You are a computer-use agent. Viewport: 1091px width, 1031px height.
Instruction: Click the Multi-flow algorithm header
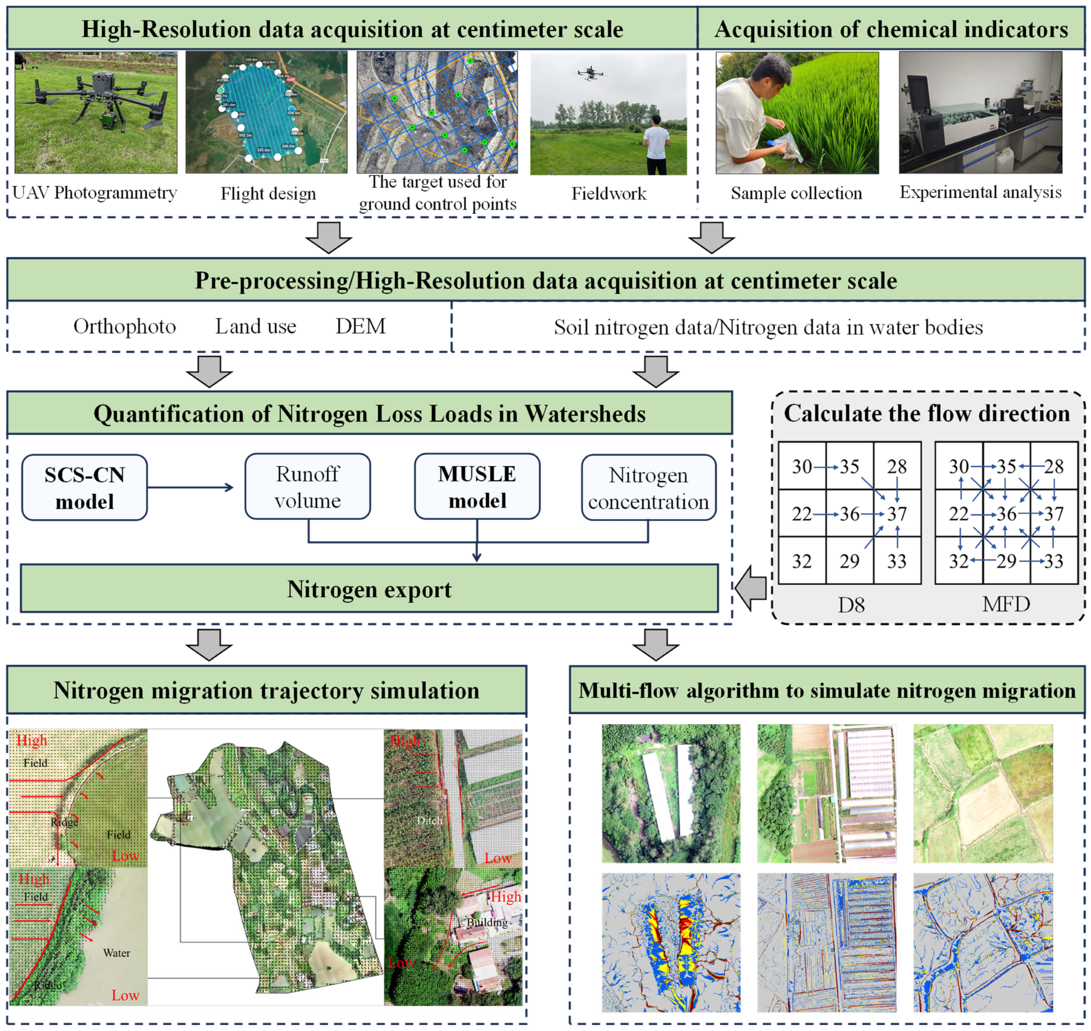tap(827, 690)
